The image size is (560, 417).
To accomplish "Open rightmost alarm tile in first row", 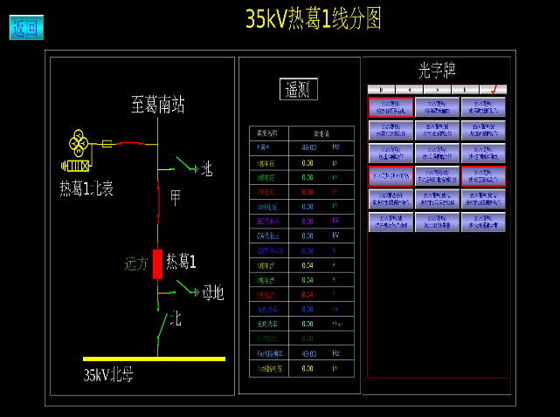I will pos(484,107).
